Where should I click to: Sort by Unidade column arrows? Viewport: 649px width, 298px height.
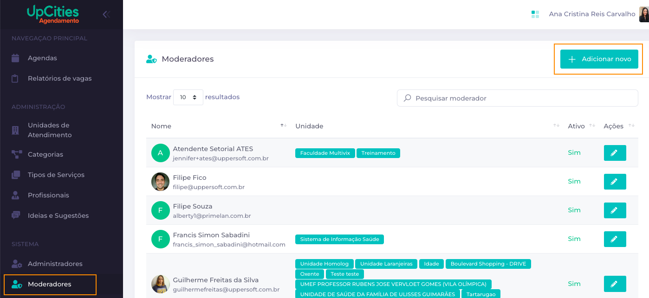pyautogui.click(x=556, y=126)
